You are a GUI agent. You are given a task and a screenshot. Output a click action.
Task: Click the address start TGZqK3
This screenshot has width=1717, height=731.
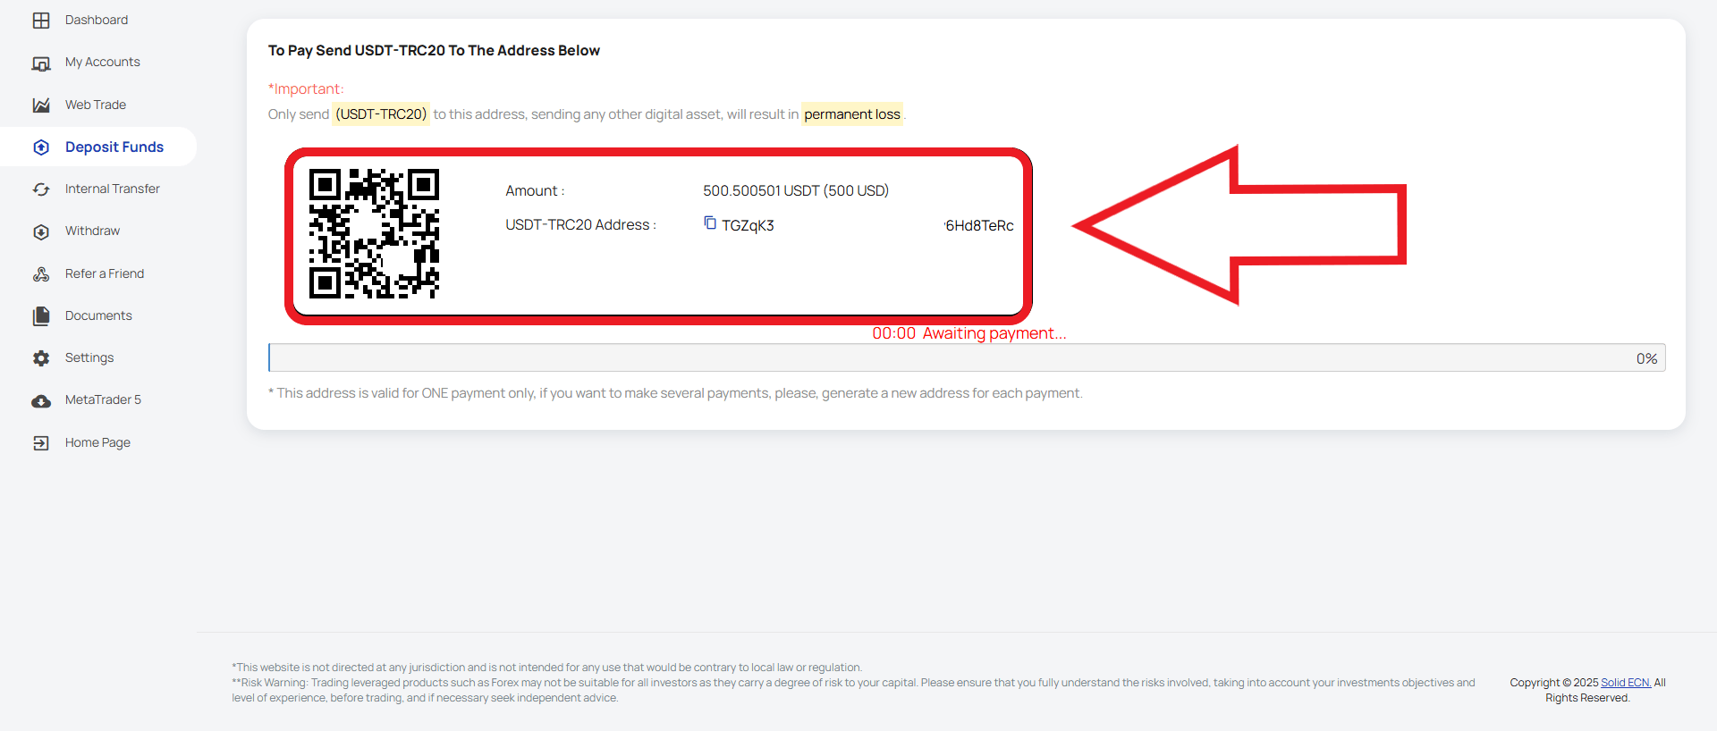tap(748, 225)
